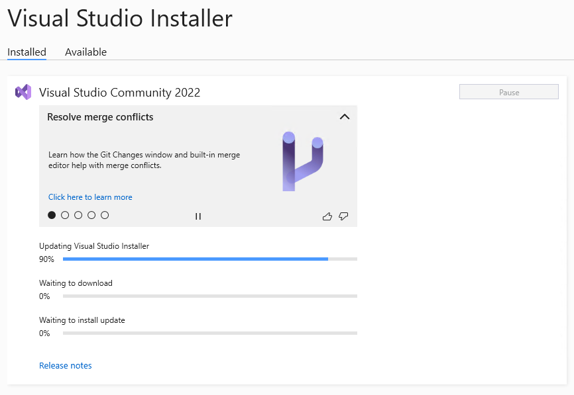Click here to learn more about merge conflicts

(90, 197)
